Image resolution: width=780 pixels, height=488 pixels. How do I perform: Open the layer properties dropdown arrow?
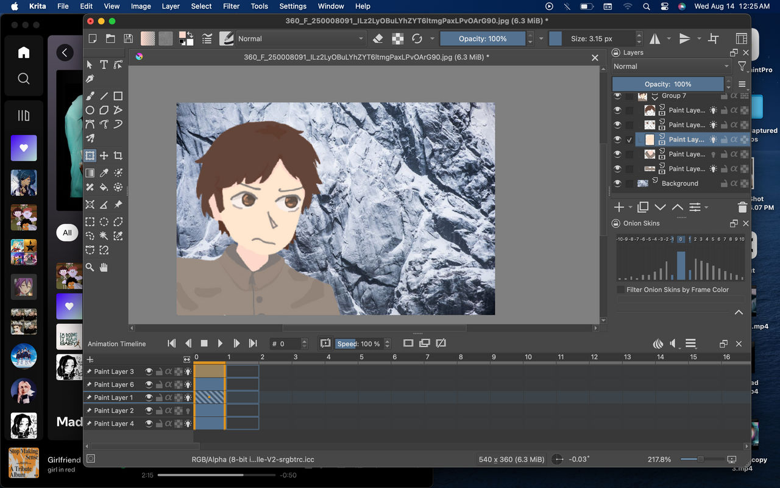706,207
